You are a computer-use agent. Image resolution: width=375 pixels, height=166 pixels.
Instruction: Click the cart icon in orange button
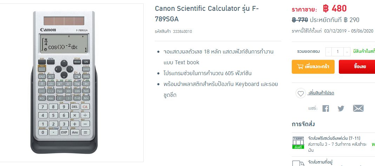point(301,66)
